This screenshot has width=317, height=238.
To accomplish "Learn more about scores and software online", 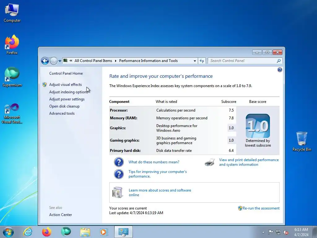I will (x=160, y=192).
